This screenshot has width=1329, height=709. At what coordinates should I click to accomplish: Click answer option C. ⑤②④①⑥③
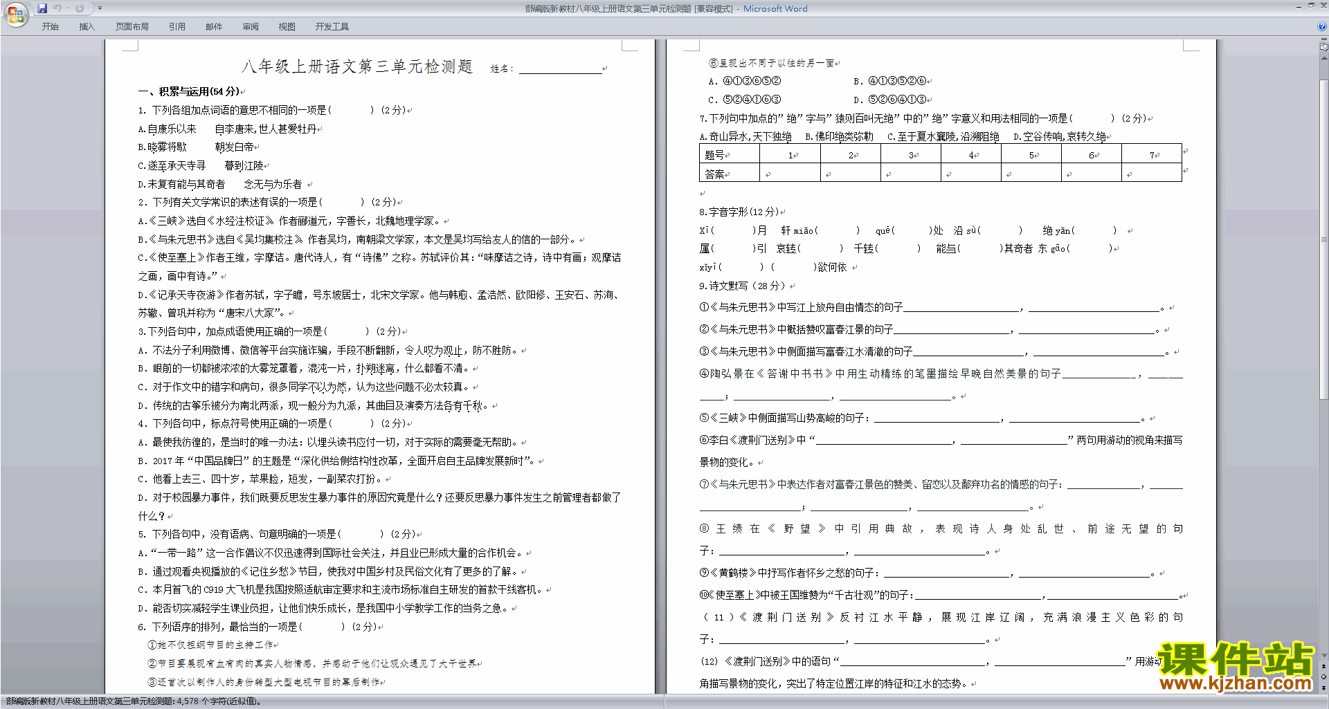745,100
